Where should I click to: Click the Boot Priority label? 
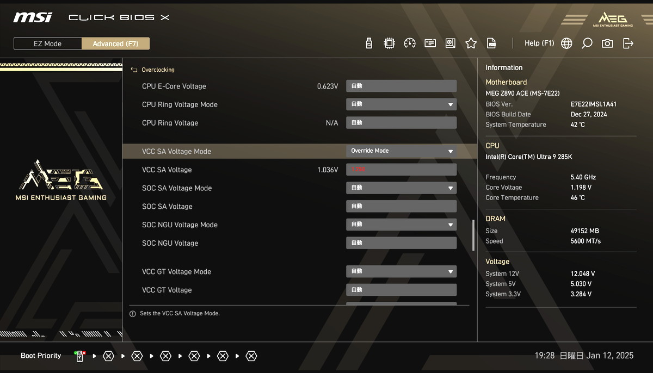point(41,356)
